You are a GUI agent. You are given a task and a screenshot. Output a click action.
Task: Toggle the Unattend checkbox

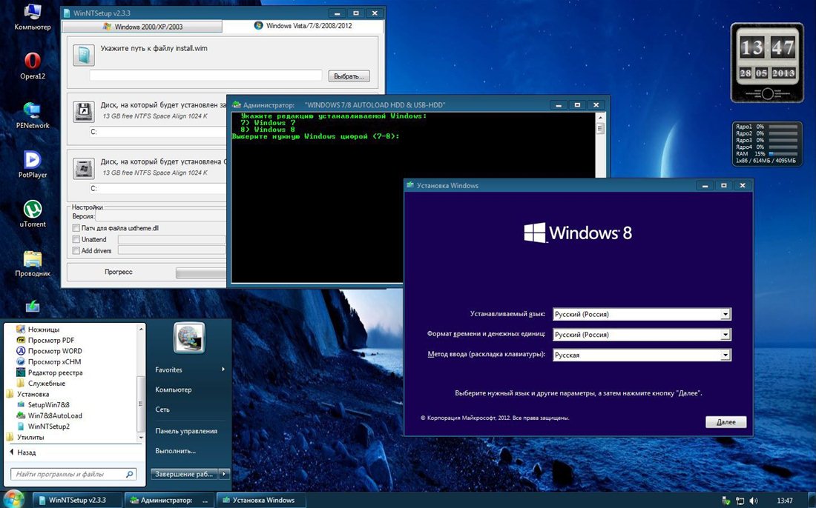(x=76, y=239)
